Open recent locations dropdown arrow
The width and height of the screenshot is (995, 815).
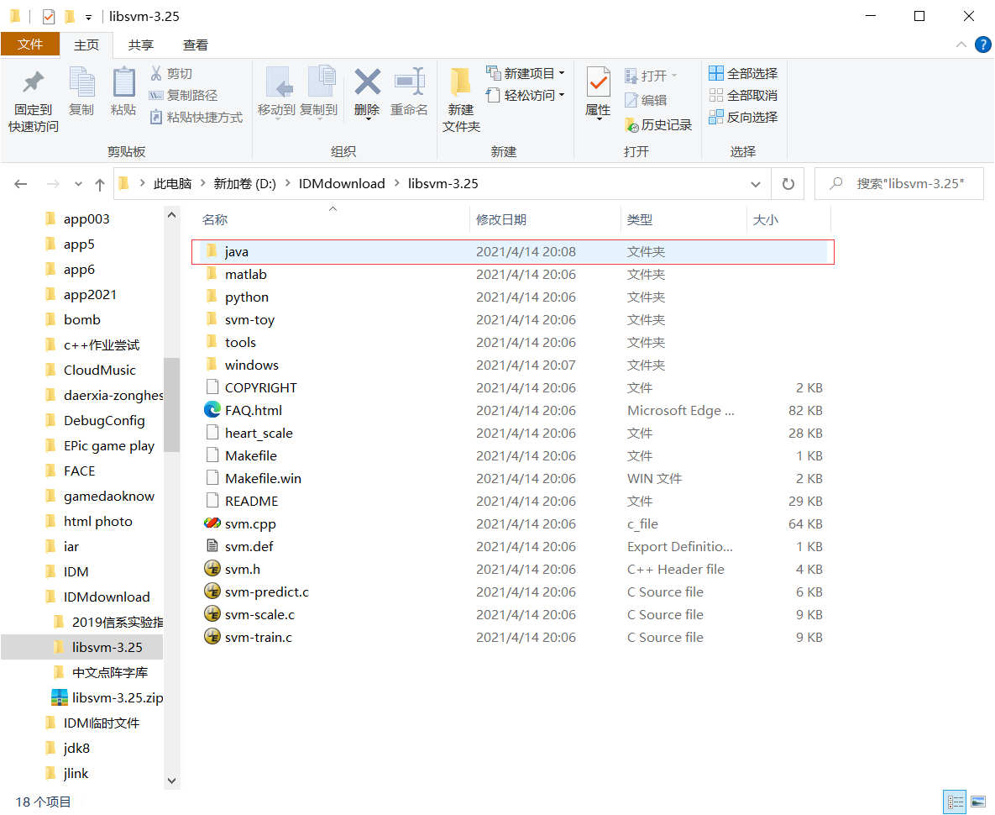[78, 184]
